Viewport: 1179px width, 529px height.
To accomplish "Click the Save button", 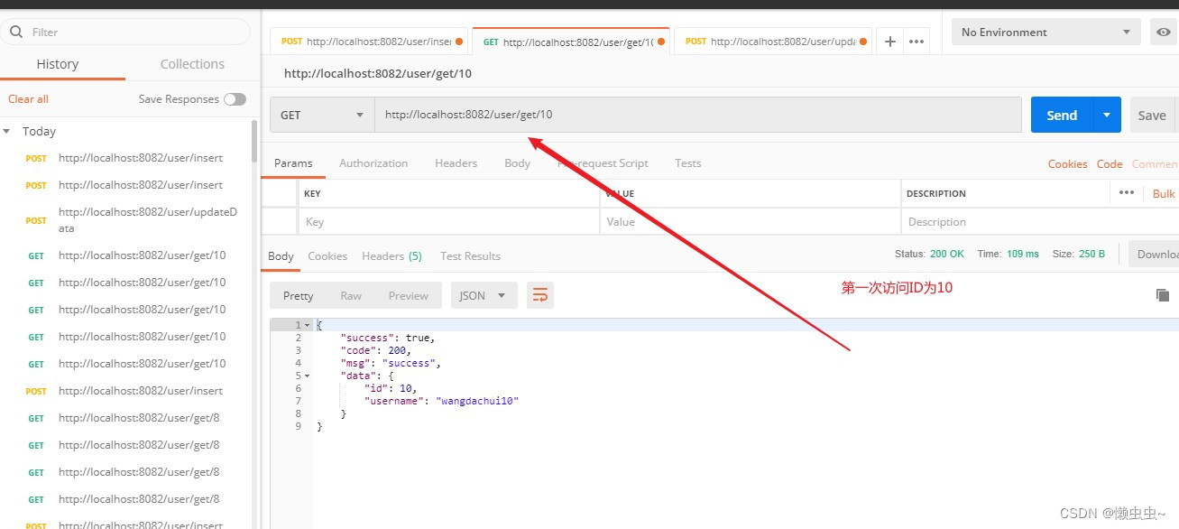I will tap(1152, 115).
